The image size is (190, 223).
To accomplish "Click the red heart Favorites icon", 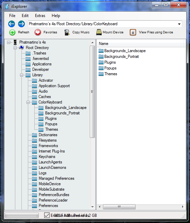I will pos(38,32).
